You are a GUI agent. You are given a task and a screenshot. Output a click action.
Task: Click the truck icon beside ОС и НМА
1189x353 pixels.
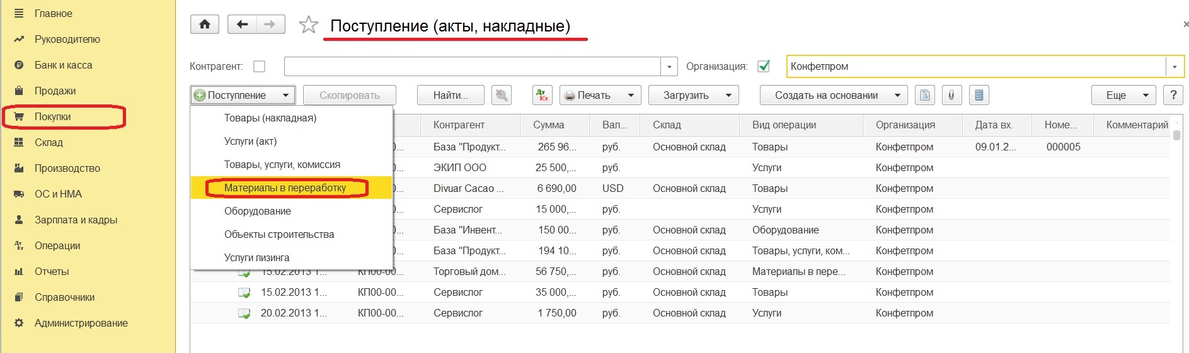(x=19, y=194)
